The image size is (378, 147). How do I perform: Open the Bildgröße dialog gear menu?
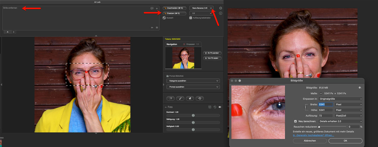tap(360, 88)
